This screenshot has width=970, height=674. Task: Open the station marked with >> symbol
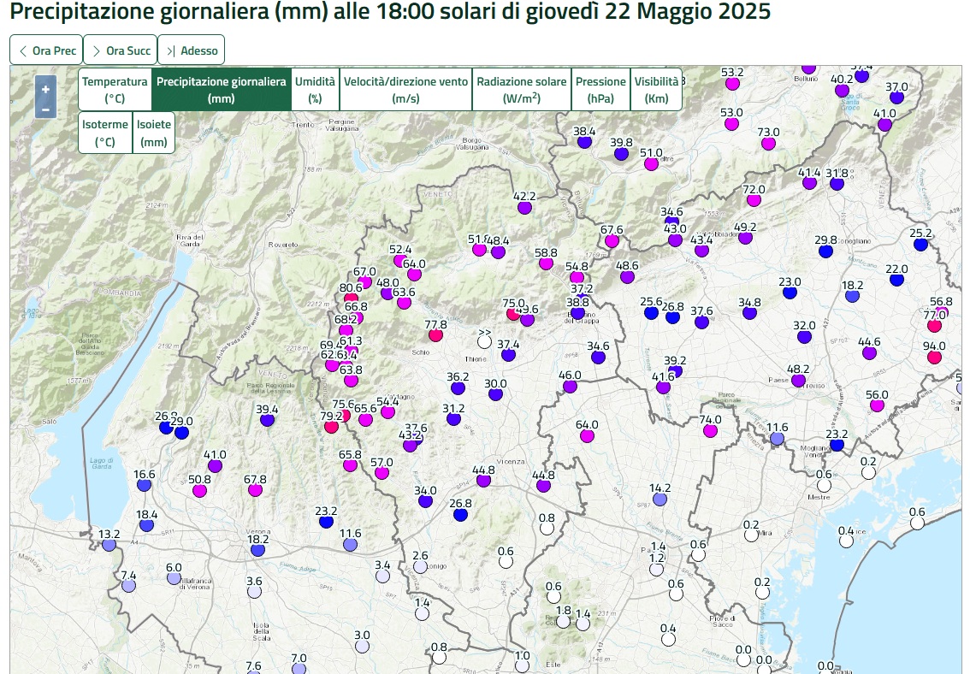[x=484, y=342]
